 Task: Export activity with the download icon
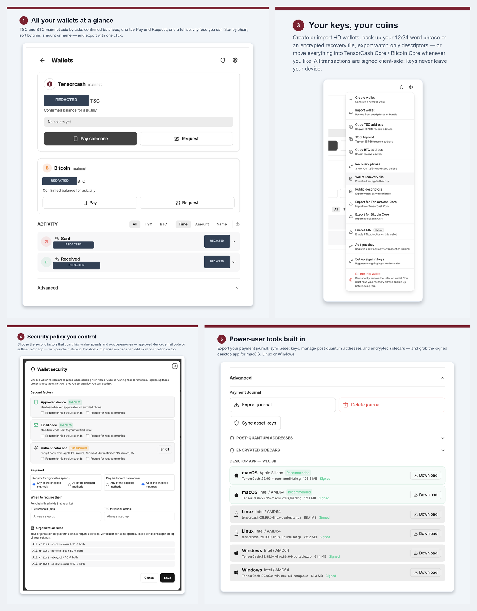pyautogui.click(x=238, y=224)
